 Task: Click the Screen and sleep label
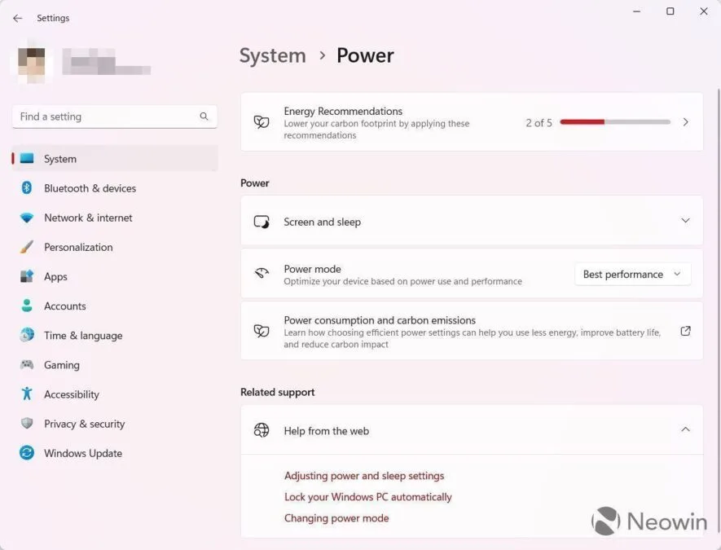[x=323, y=222]
